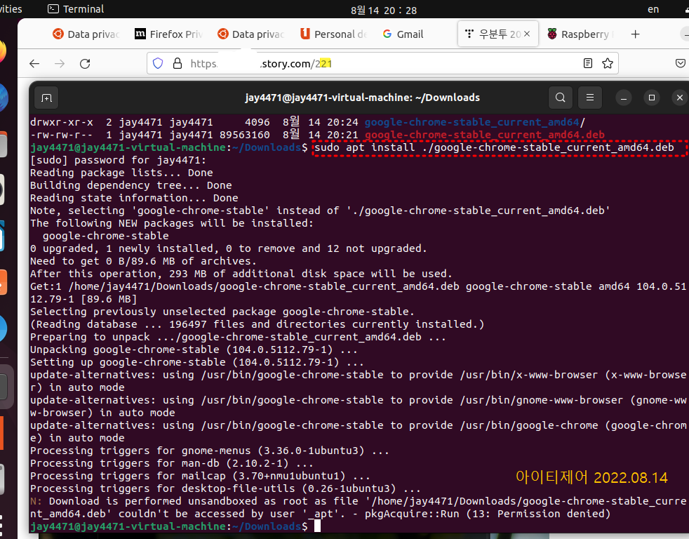Click '(Reading database ... 196497 files' line
The image size is (689, 539).
click(x=257, y=324)
